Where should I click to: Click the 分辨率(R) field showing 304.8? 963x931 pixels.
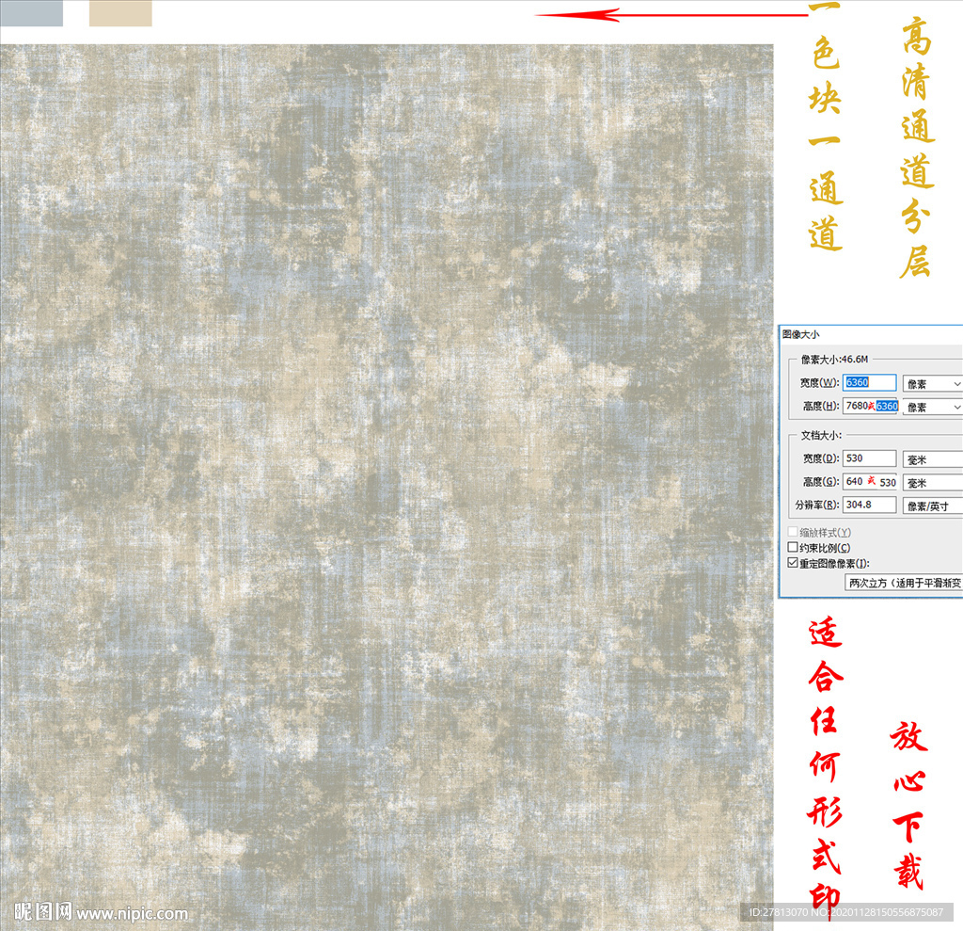pyautogui.click(x=869, y=505)
